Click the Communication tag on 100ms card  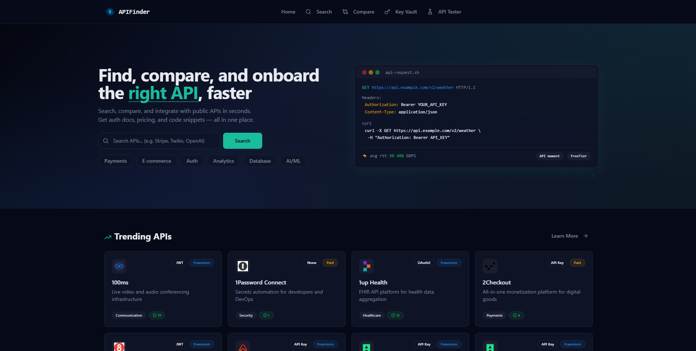click(129, 315)
